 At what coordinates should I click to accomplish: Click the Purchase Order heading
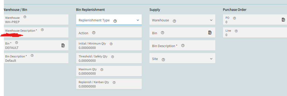pos(235,10)
